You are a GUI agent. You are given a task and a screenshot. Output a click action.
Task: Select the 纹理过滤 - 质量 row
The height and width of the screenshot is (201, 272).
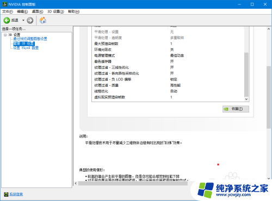pyautogui.click(x=168, y=85)
